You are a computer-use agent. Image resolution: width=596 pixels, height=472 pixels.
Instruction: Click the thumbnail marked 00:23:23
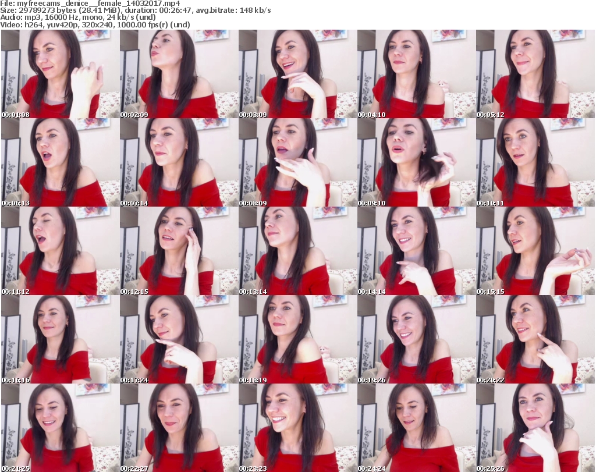(x=297, y=428)
